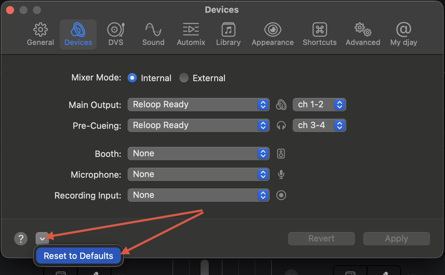Go to Appearance eye icon tab
This screenshot has width=445, height=275.
coord(273,35)
